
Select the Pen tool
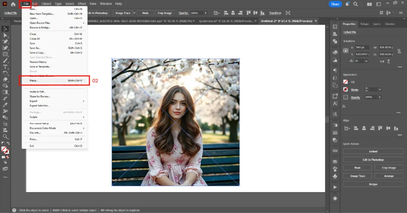point(5,42)
